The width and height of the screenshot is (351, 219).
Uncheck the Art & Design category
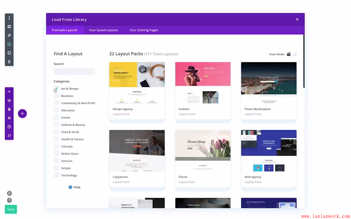tap(56, 89)
